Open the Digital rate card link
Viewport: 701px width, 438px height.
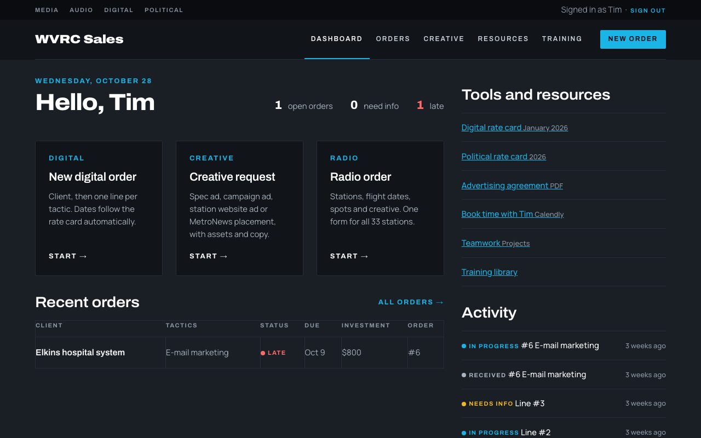tap(515, 128)
